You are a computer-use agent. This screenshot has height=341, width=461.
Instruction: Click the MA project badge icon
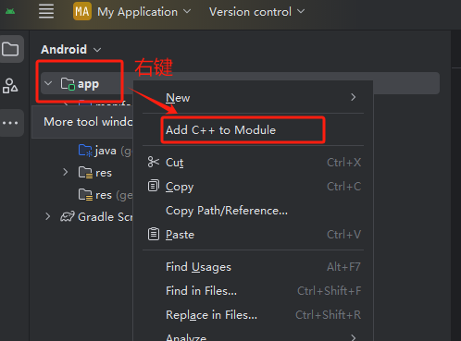click(x=82, y=12)
